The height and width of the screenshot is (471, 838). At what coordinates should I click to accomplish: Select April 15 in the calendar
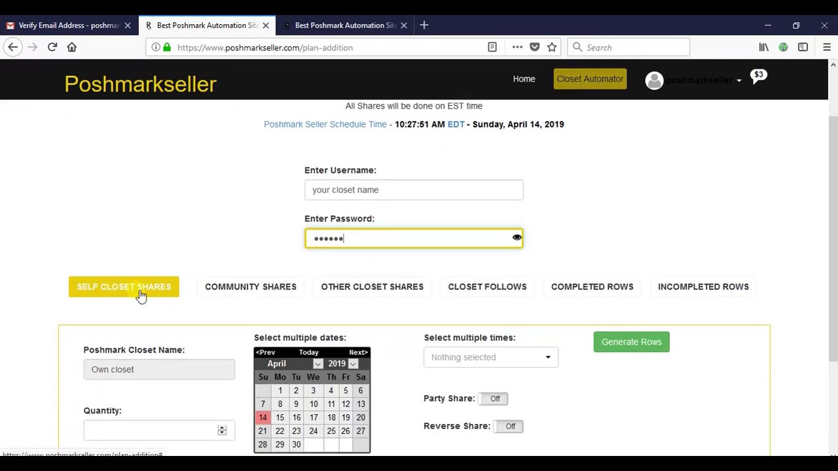pos(280,417)
